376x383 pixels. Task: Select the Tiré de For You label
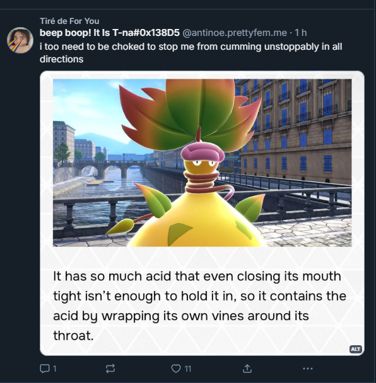point(69,21)
